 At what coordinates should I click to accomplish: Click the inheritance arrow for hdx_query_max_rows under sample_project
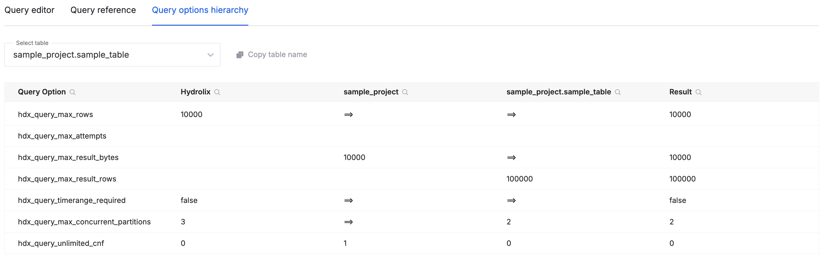click(x=348, y=114)
